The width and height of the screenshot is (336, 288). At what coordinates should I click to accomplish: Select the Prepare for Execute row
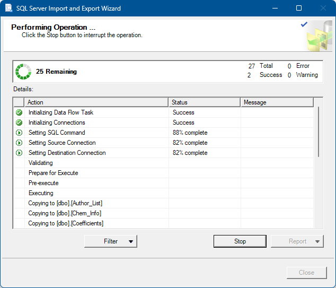tap(164, 173)
